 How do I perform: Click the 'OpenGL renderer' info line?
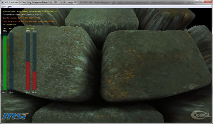click(21, 18)
